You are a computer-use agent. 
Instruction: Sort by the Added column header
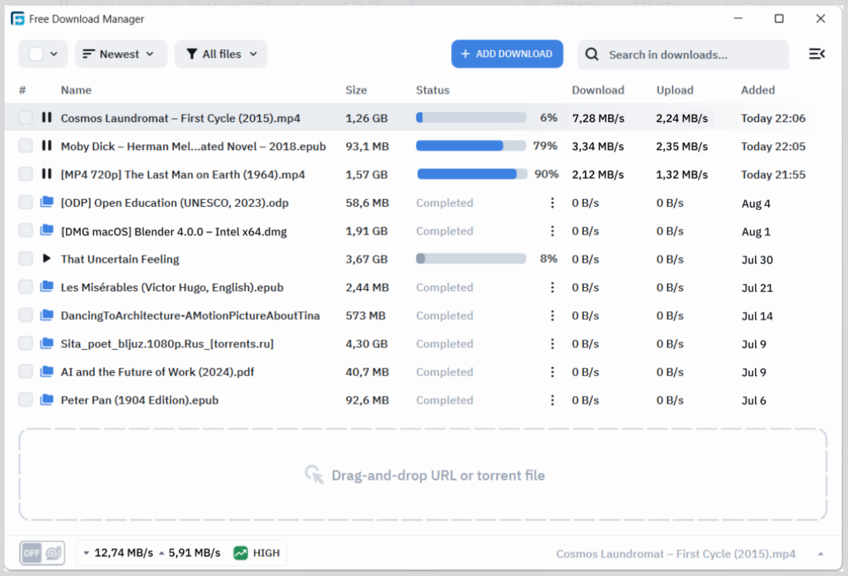point(758,90)
